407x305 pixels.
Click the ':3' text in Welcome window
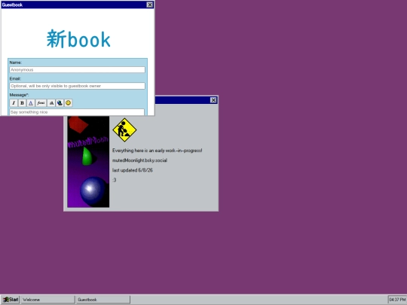(x=115, y=180)
